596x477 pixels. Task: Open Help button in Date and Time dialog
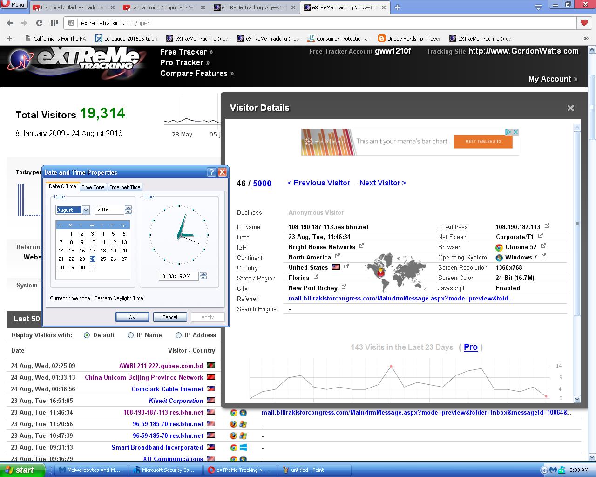[211, 172]
